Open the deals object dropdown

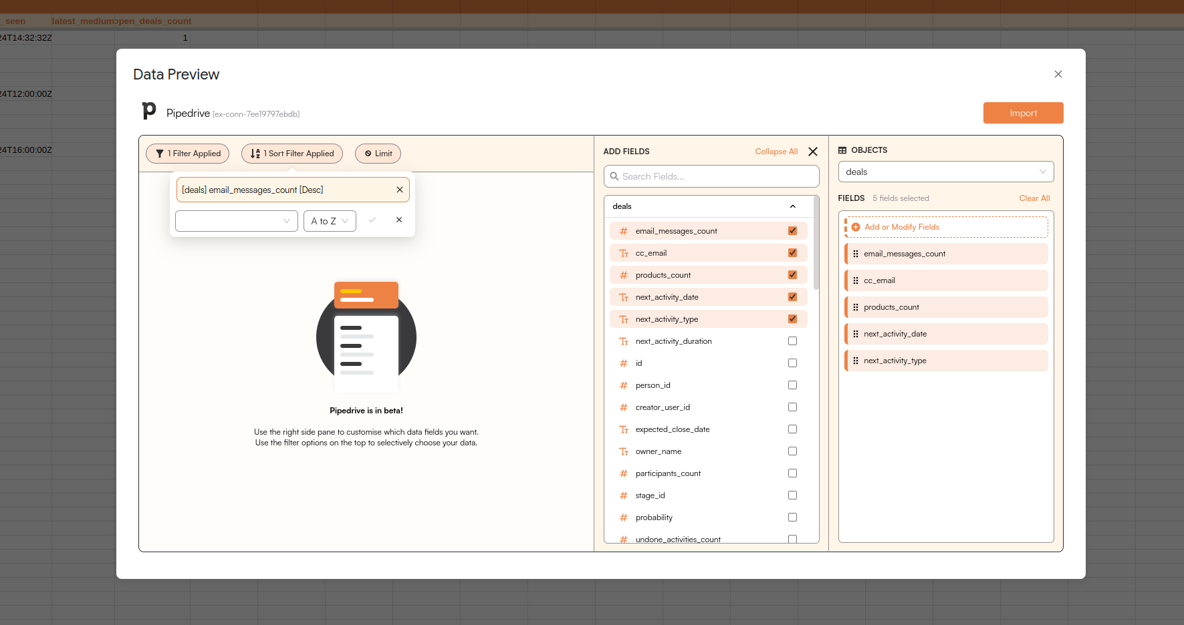tap(946, 172)
